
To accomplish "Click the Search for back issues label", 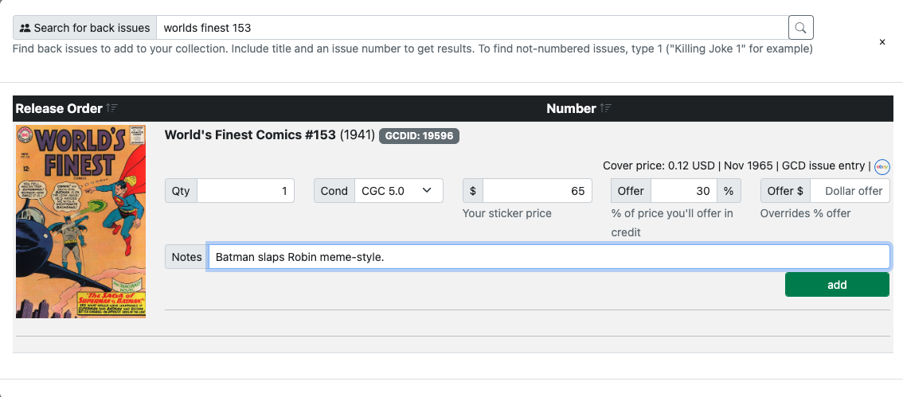I will point(84,28).
